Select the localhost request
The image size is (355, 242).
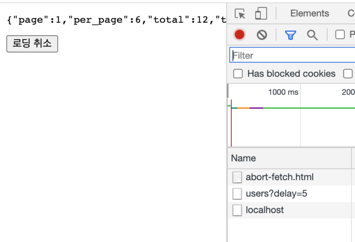(265, 210)
